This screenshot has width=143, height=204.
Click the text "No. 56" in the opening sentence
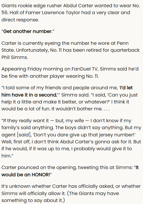pos(71,9)
